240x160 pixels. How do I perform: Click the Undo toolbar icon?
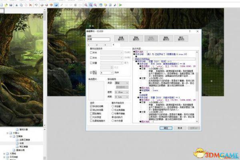[36, 5]
